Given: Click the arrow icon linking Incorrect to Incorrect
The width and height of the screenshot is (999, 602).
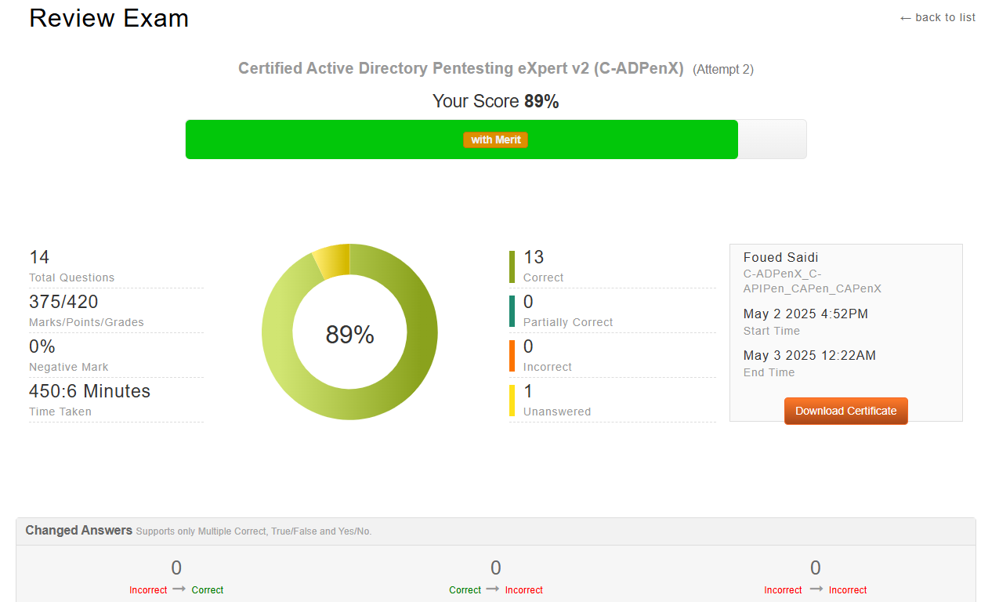Looking at the screenshot, I should click(815, 589).
